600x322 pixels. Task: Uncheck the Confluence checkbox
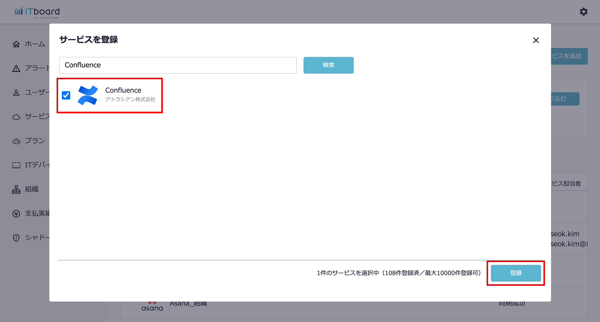66,95
